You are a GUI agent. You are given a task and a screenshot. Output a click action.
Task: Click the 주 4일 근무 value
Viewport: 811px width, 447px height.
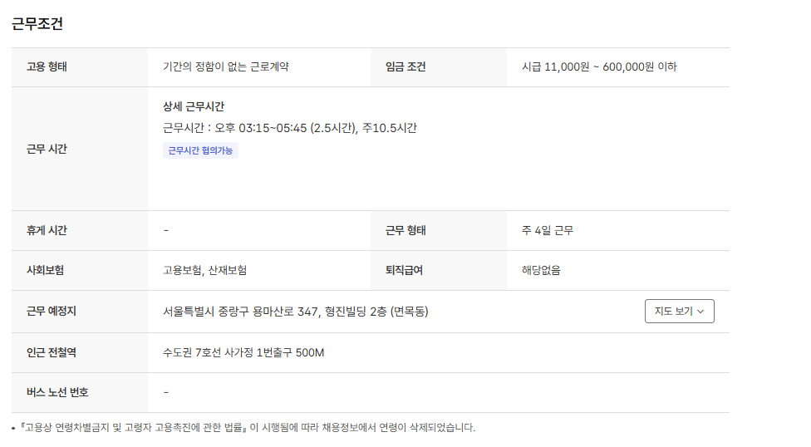tap(547, 230)
